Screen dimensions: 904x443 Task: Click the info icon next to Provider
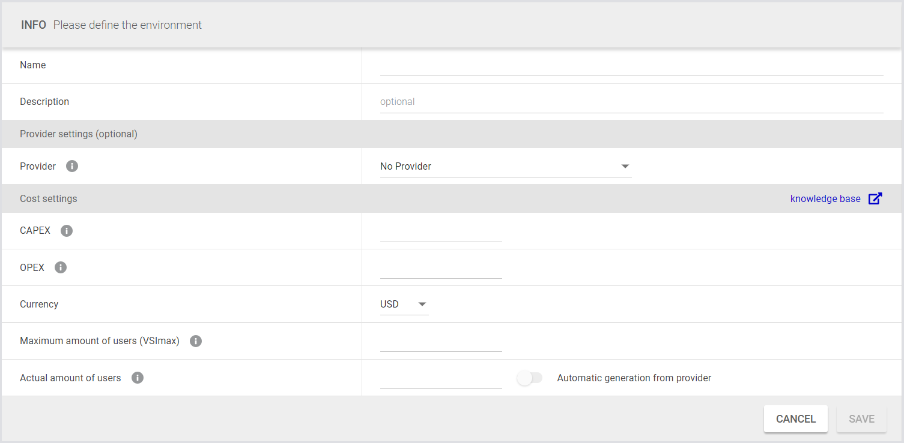click(x=72, y=167)
